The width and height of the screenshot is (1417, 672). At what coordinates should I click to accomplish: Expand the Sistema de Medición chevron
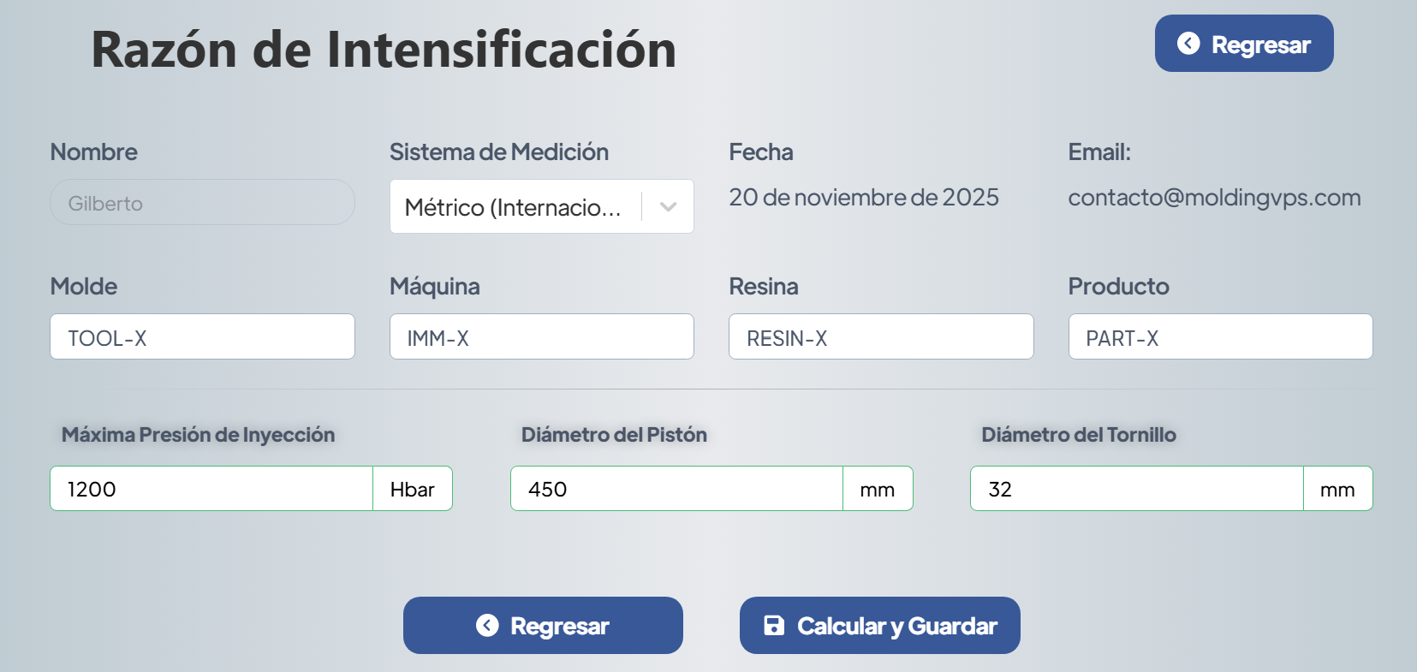click(x=669, y=206)
